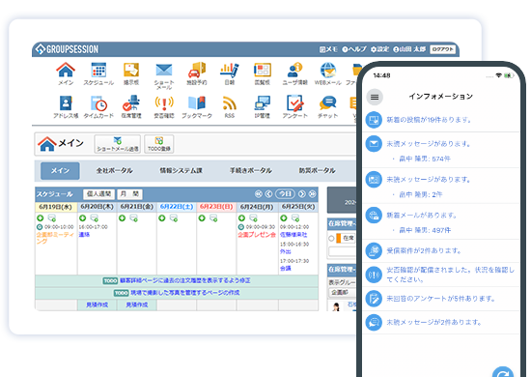The height and width of the screenshot is (377, 531).
Task: Open the 企画部 display group dropdown
Action: point(342,293)
